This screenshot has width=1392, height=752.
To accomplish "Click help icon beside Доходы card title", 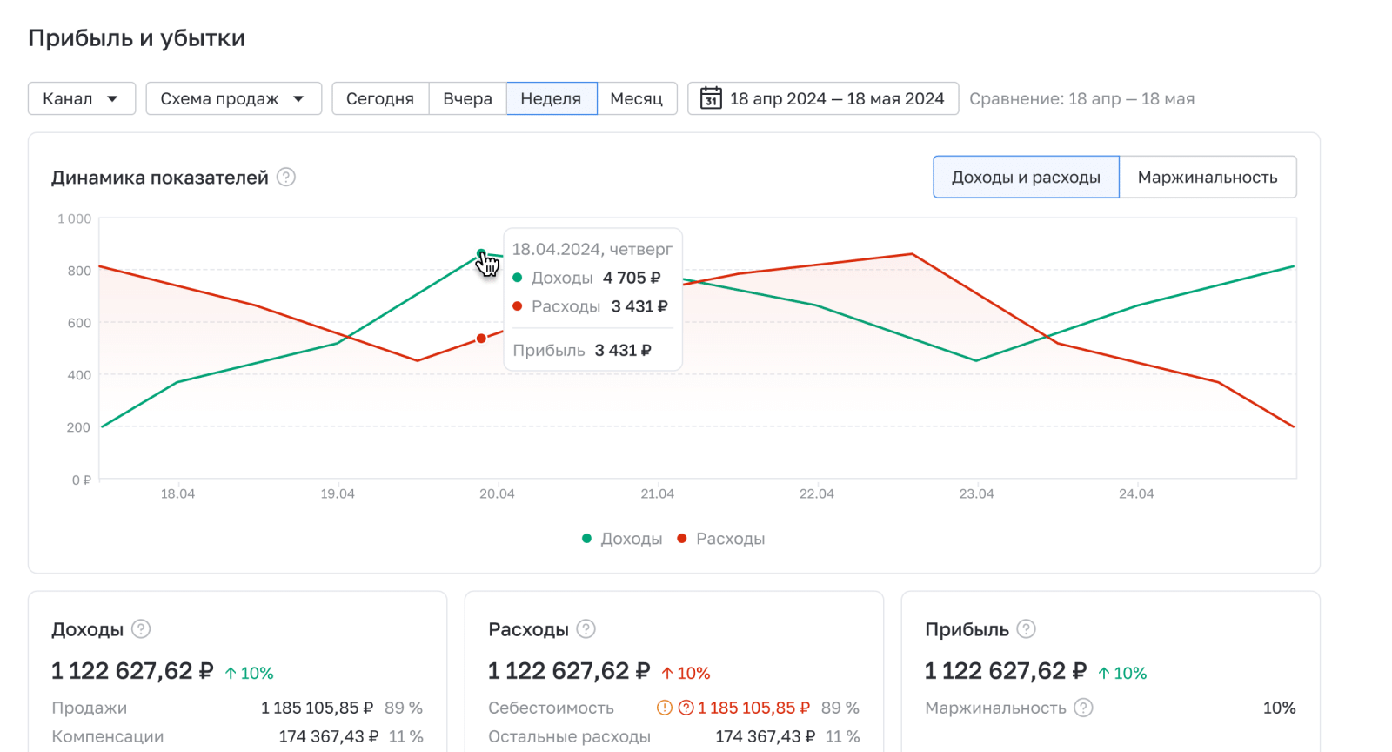I will [x=141, y=628].
